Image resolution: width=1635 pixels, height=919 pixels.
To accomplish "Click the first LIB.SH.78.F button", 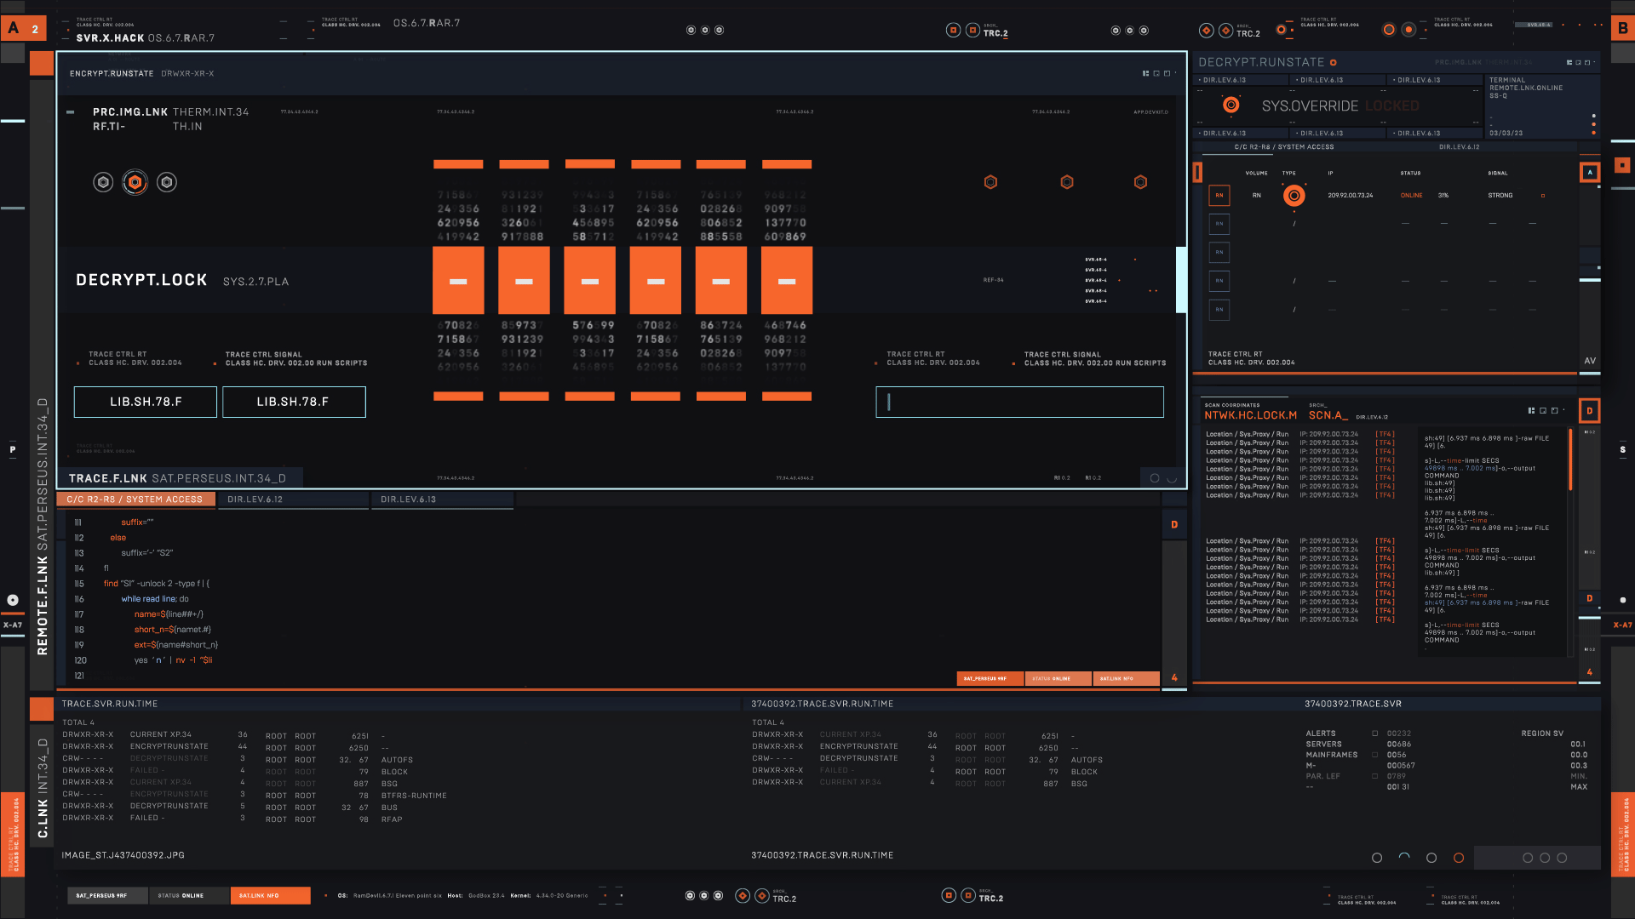I will 146,402.
